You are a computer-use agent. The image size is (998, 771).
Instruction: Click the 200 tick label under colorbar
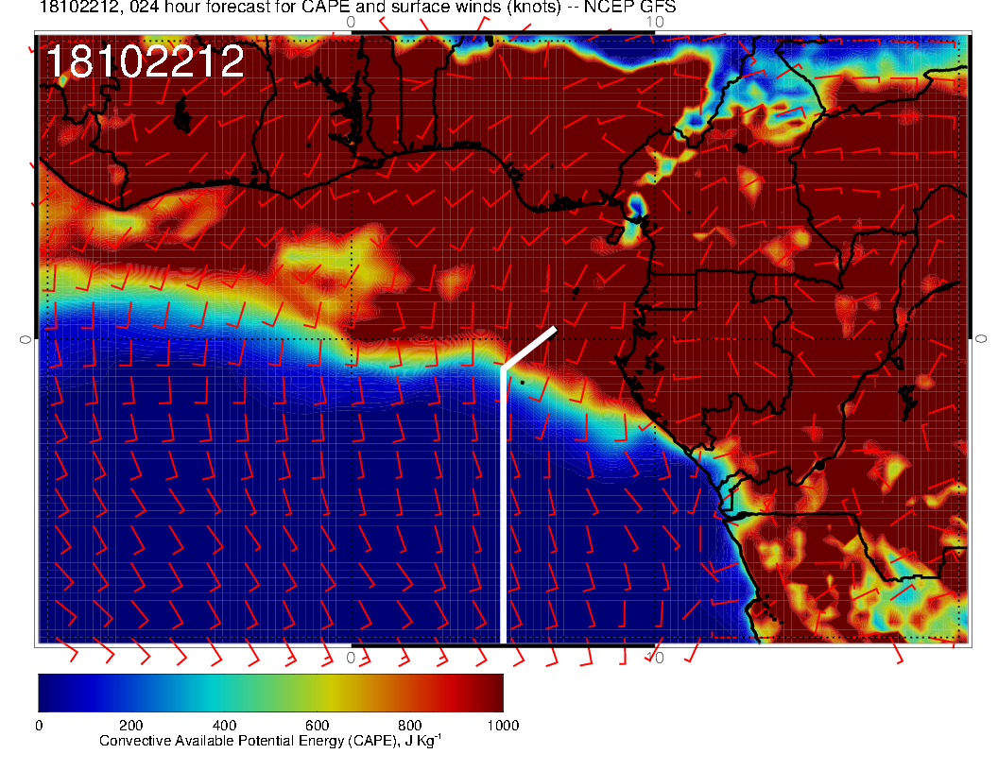tap(131, 726)
